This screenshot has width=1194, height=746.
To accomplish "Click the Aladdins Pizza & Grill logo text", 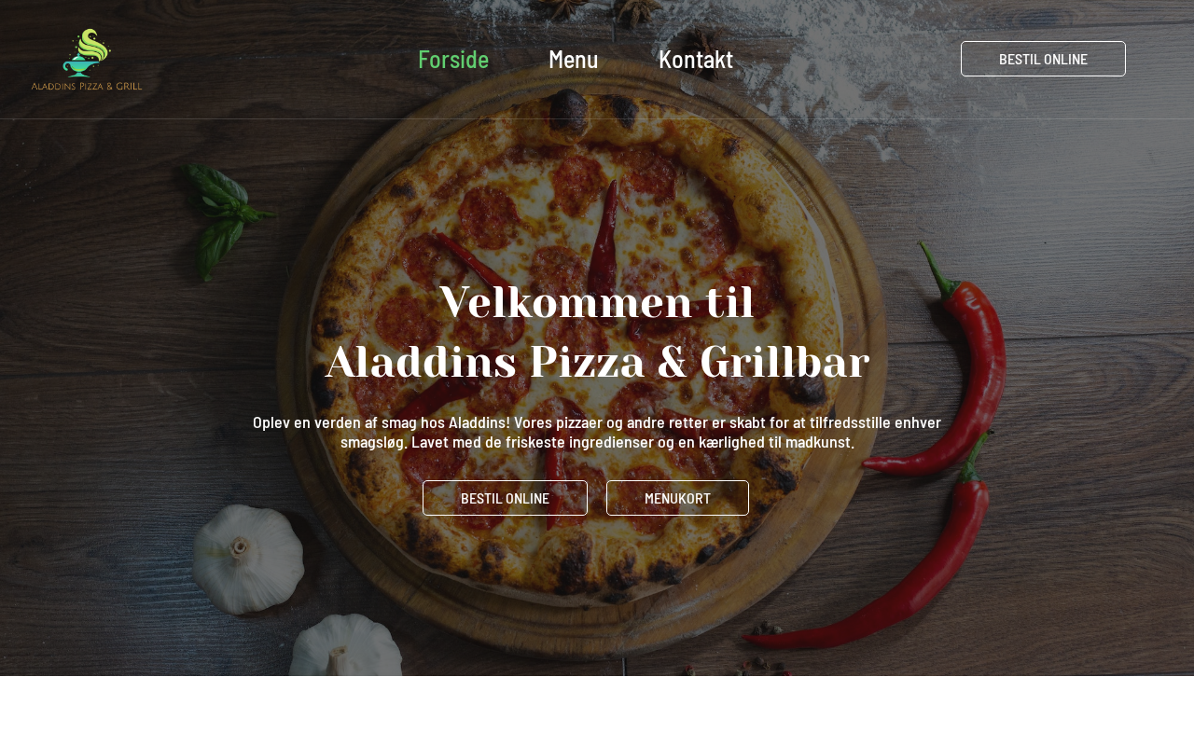I will (x=87, y=86).
